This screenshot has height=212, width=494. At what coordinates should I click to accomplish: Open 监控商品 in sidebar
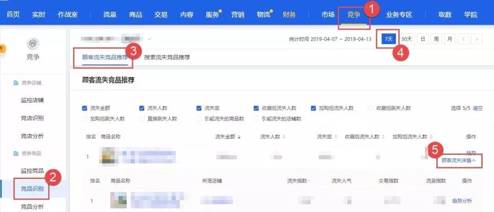tap(32, 171)
